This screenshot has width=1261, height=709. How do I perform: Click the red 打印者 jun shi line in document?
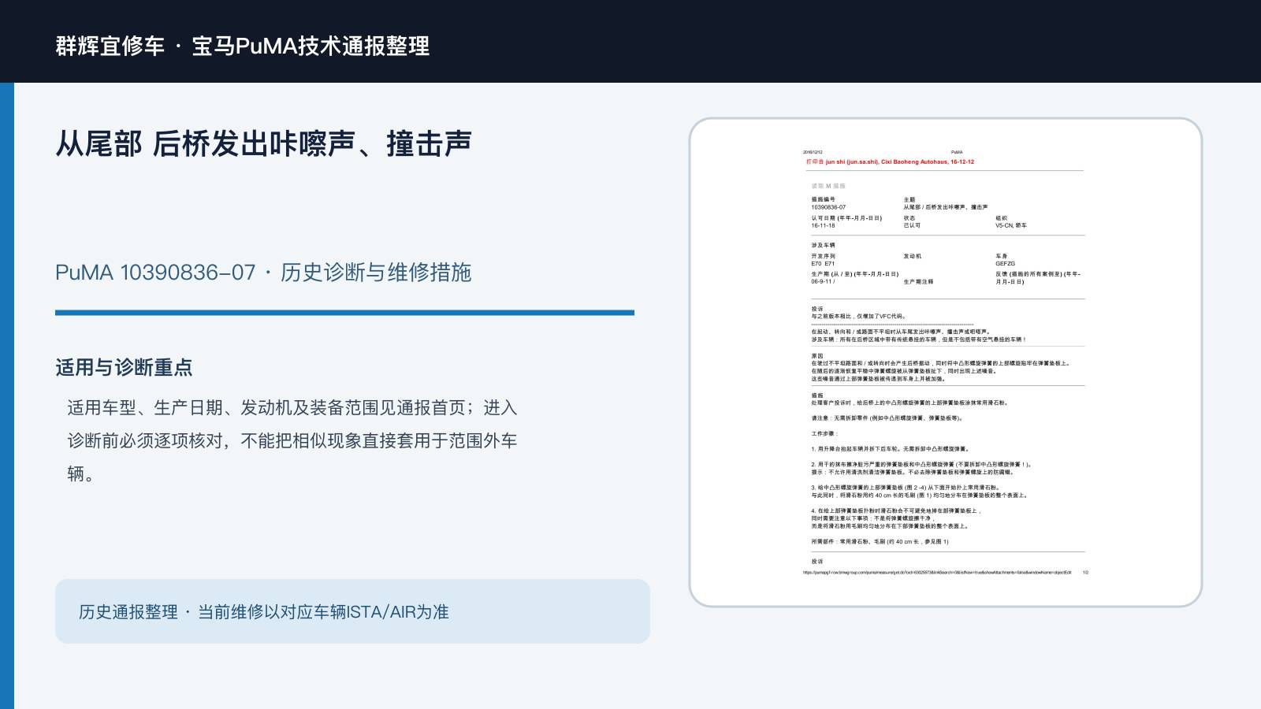point(890,161)
